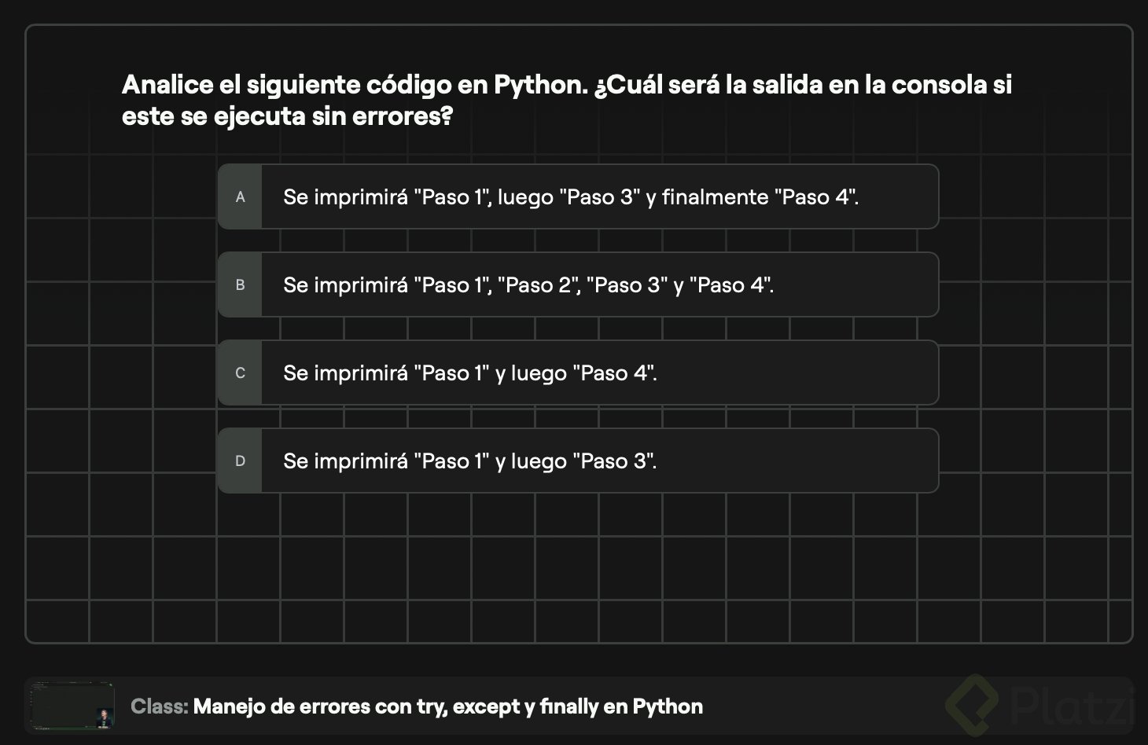This screenshot has width=1148, height=745.
Task: Pick answer "Paso 1" y luego "Paso 4"
Action: click(470, 373)
